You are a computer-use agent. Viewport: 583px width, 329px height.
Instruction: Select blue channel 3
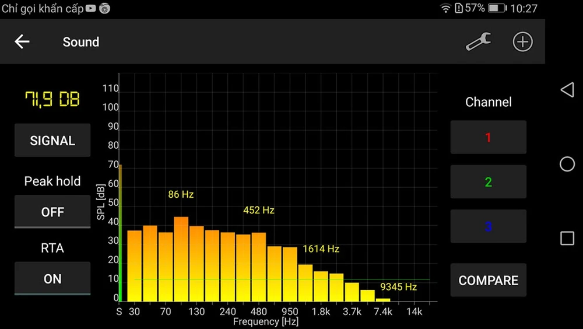(x=488, y=226)
